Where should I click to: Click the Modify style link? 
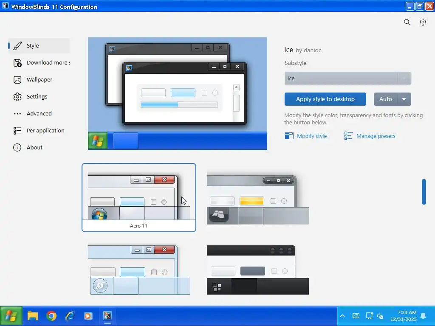312,136
